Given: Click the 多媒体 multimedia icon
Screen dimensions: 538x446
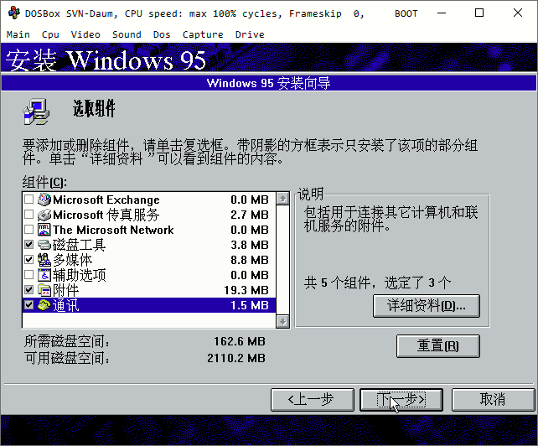Looking at the screenshot, I should [44, 260].
